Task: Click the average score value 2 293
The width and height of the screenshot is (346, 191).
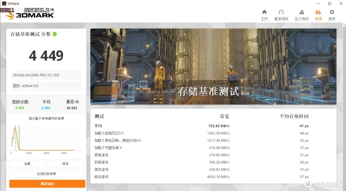Action: 46,108
